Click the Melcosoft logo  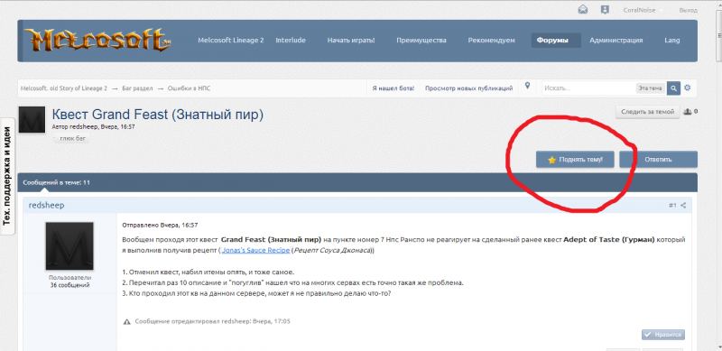click(x=98, y=40)
